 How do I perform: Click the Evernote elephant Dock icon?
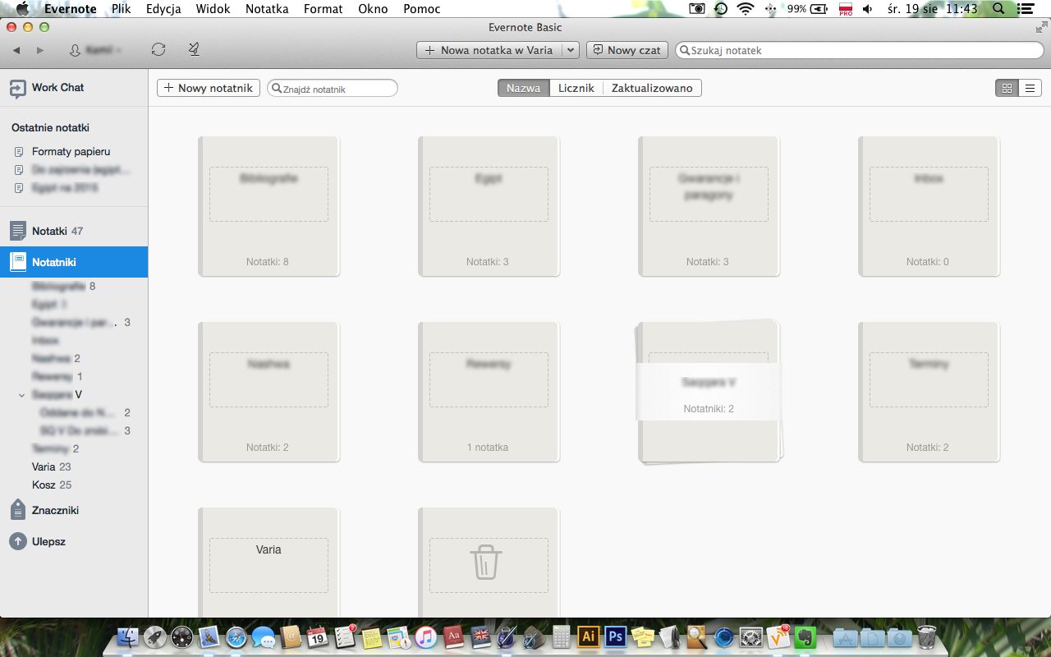tap(805, 637)
